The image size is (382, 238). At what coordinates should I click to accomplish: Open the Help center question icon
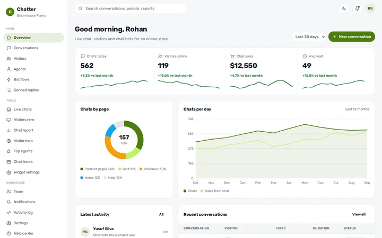pos(9,233)
